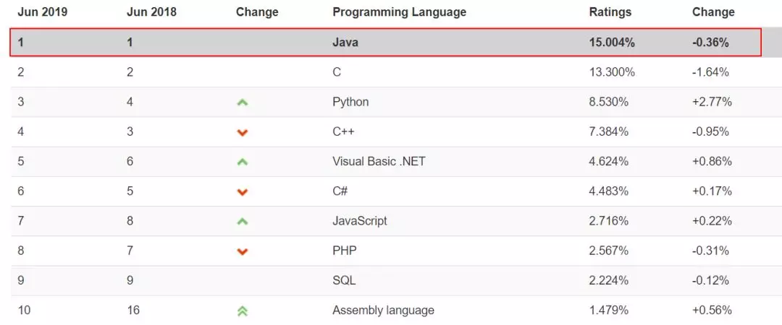This screenshot has height=325, width=782.
Task: Click the green up arrow in Python row
Action: (x=243, y=103)
